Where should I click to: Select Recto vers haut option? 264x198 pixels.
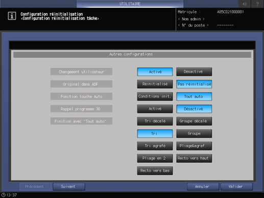pyautogui.click(x=194, y=158)
